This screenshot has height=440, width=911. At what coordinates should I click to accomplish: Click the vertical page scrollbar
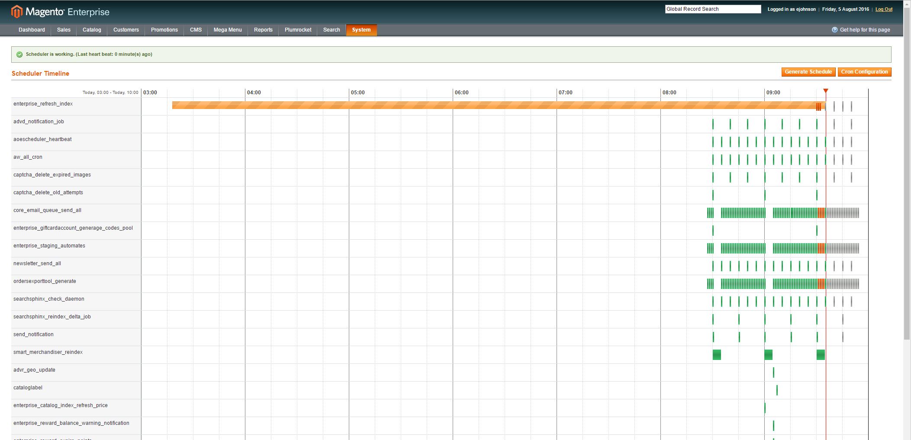[x=907, y=173]
